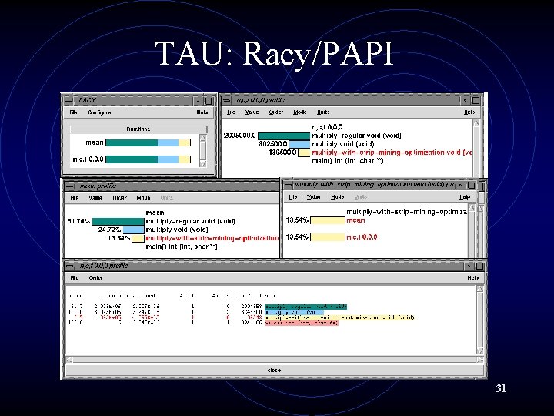Open Units menu in top n,c,t profile window

point(323,112)
